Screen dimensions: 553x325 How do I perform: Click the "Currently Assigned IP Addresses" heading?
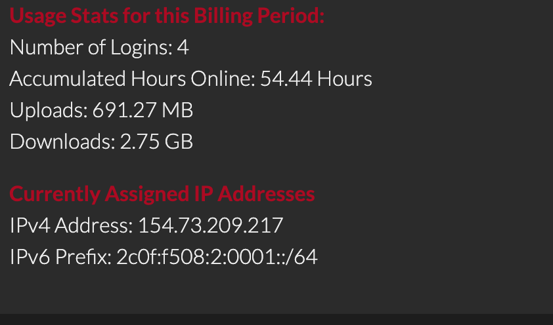coord(162,194)
